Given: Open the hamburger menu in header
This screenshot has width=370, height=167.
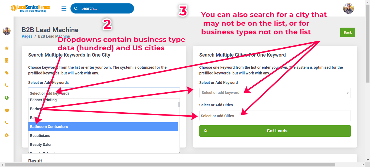Looking at the screenshot, I should tap(64, 8).
